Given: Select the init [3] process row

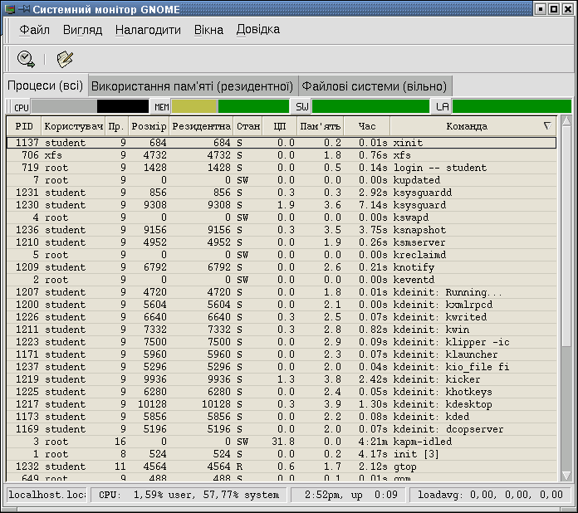Looking at the screenshot, I should (x=282, y=454).
